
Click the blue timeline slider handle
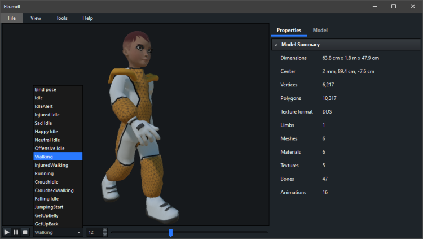tap(170, 233)
